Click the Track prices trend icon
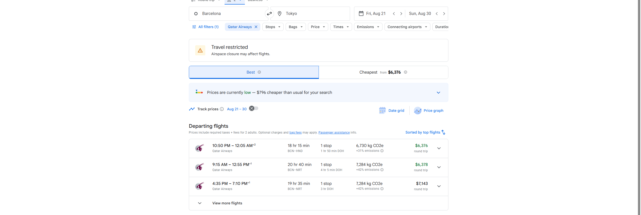641x215 pixels. (x=192, y=109)
